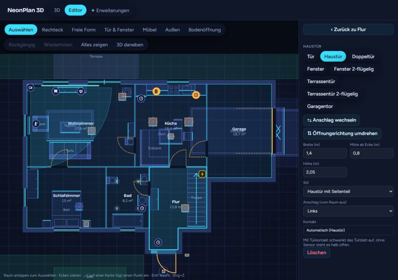Click the Alles zeigen button
This screenshot has width=398, height=280.
(94, 45)
